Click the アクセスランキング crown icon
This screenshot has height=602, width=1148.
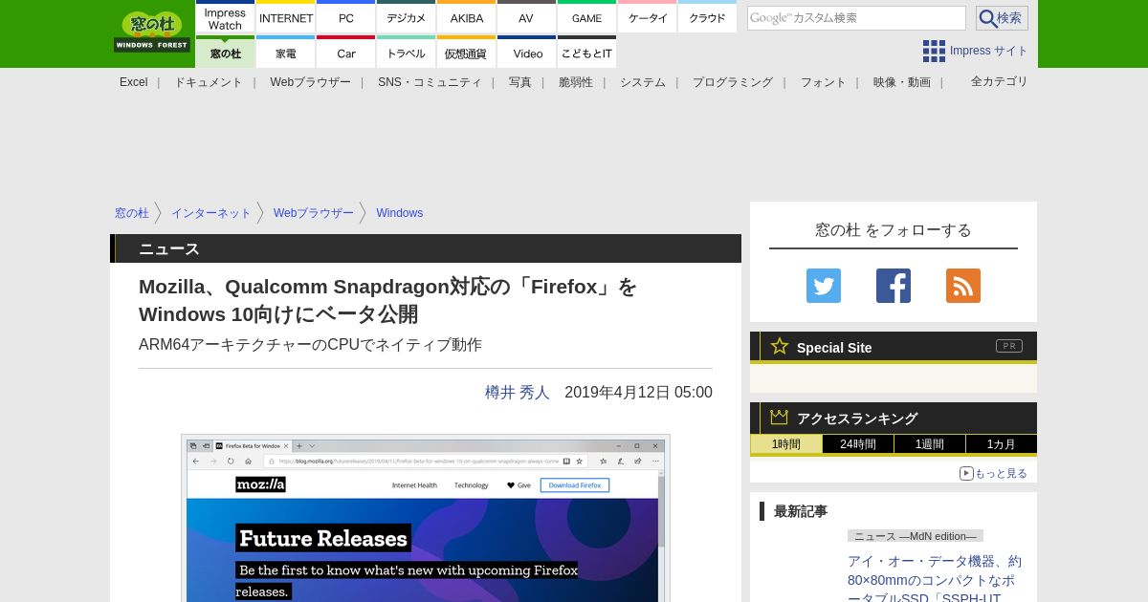click(x=780, y=418)
